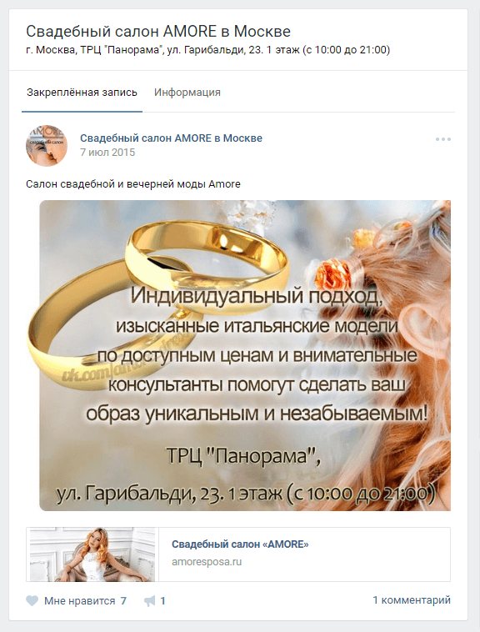Switch to the Информация tab

(187, 93)
